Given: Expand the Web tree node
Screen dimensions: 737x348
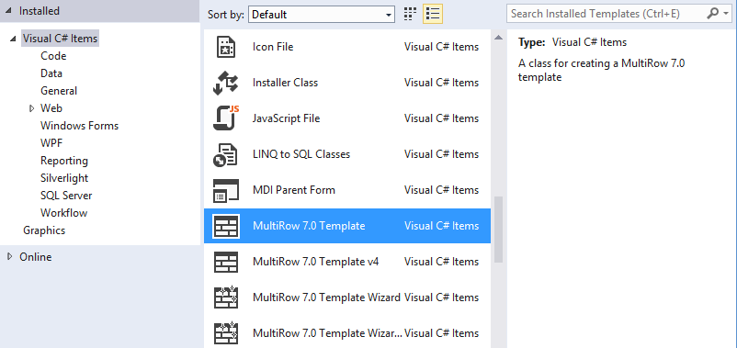Looking at the screenshot, I should (x=32, y=108).
